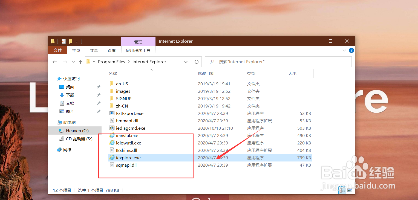Click the folder system icon in title bar

[53, 41]
